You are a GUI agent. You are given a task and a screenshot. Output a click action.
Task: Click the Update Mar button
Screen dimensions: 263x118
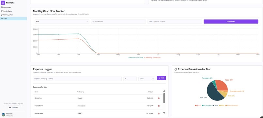[231, 21]
